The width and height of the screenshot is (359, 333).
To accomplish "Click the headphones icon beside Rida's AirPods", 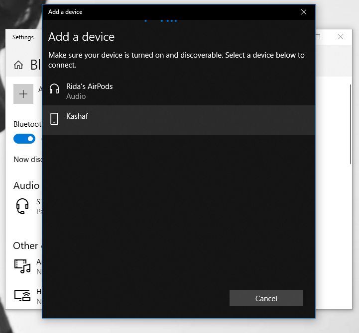I will (54, 90).
